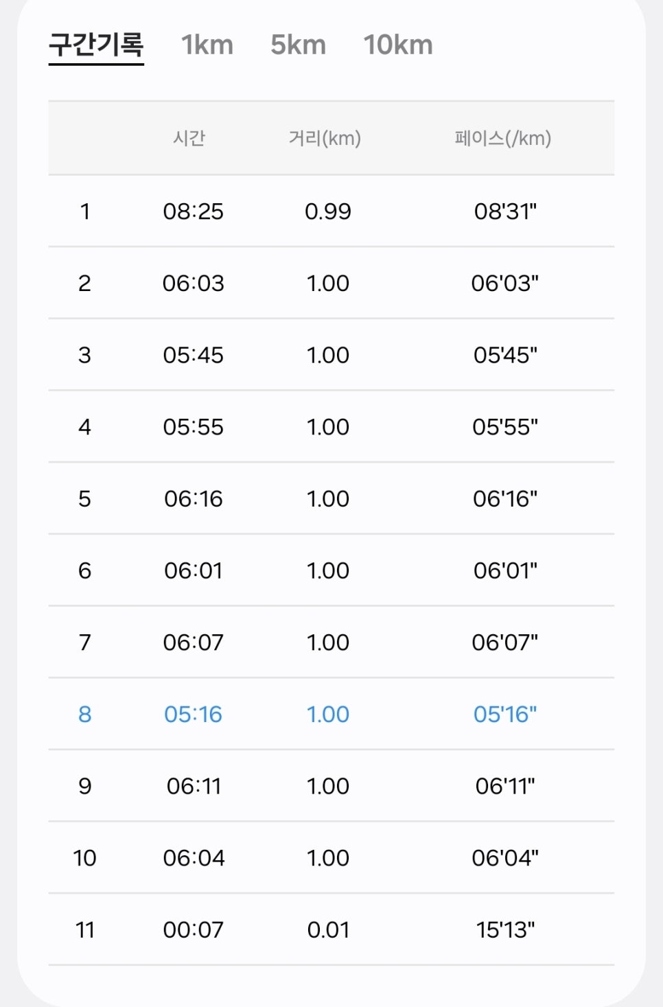Tap the 0.01 distance in row 11
The height and width of the screenshot is (1007, 663).
328,929
